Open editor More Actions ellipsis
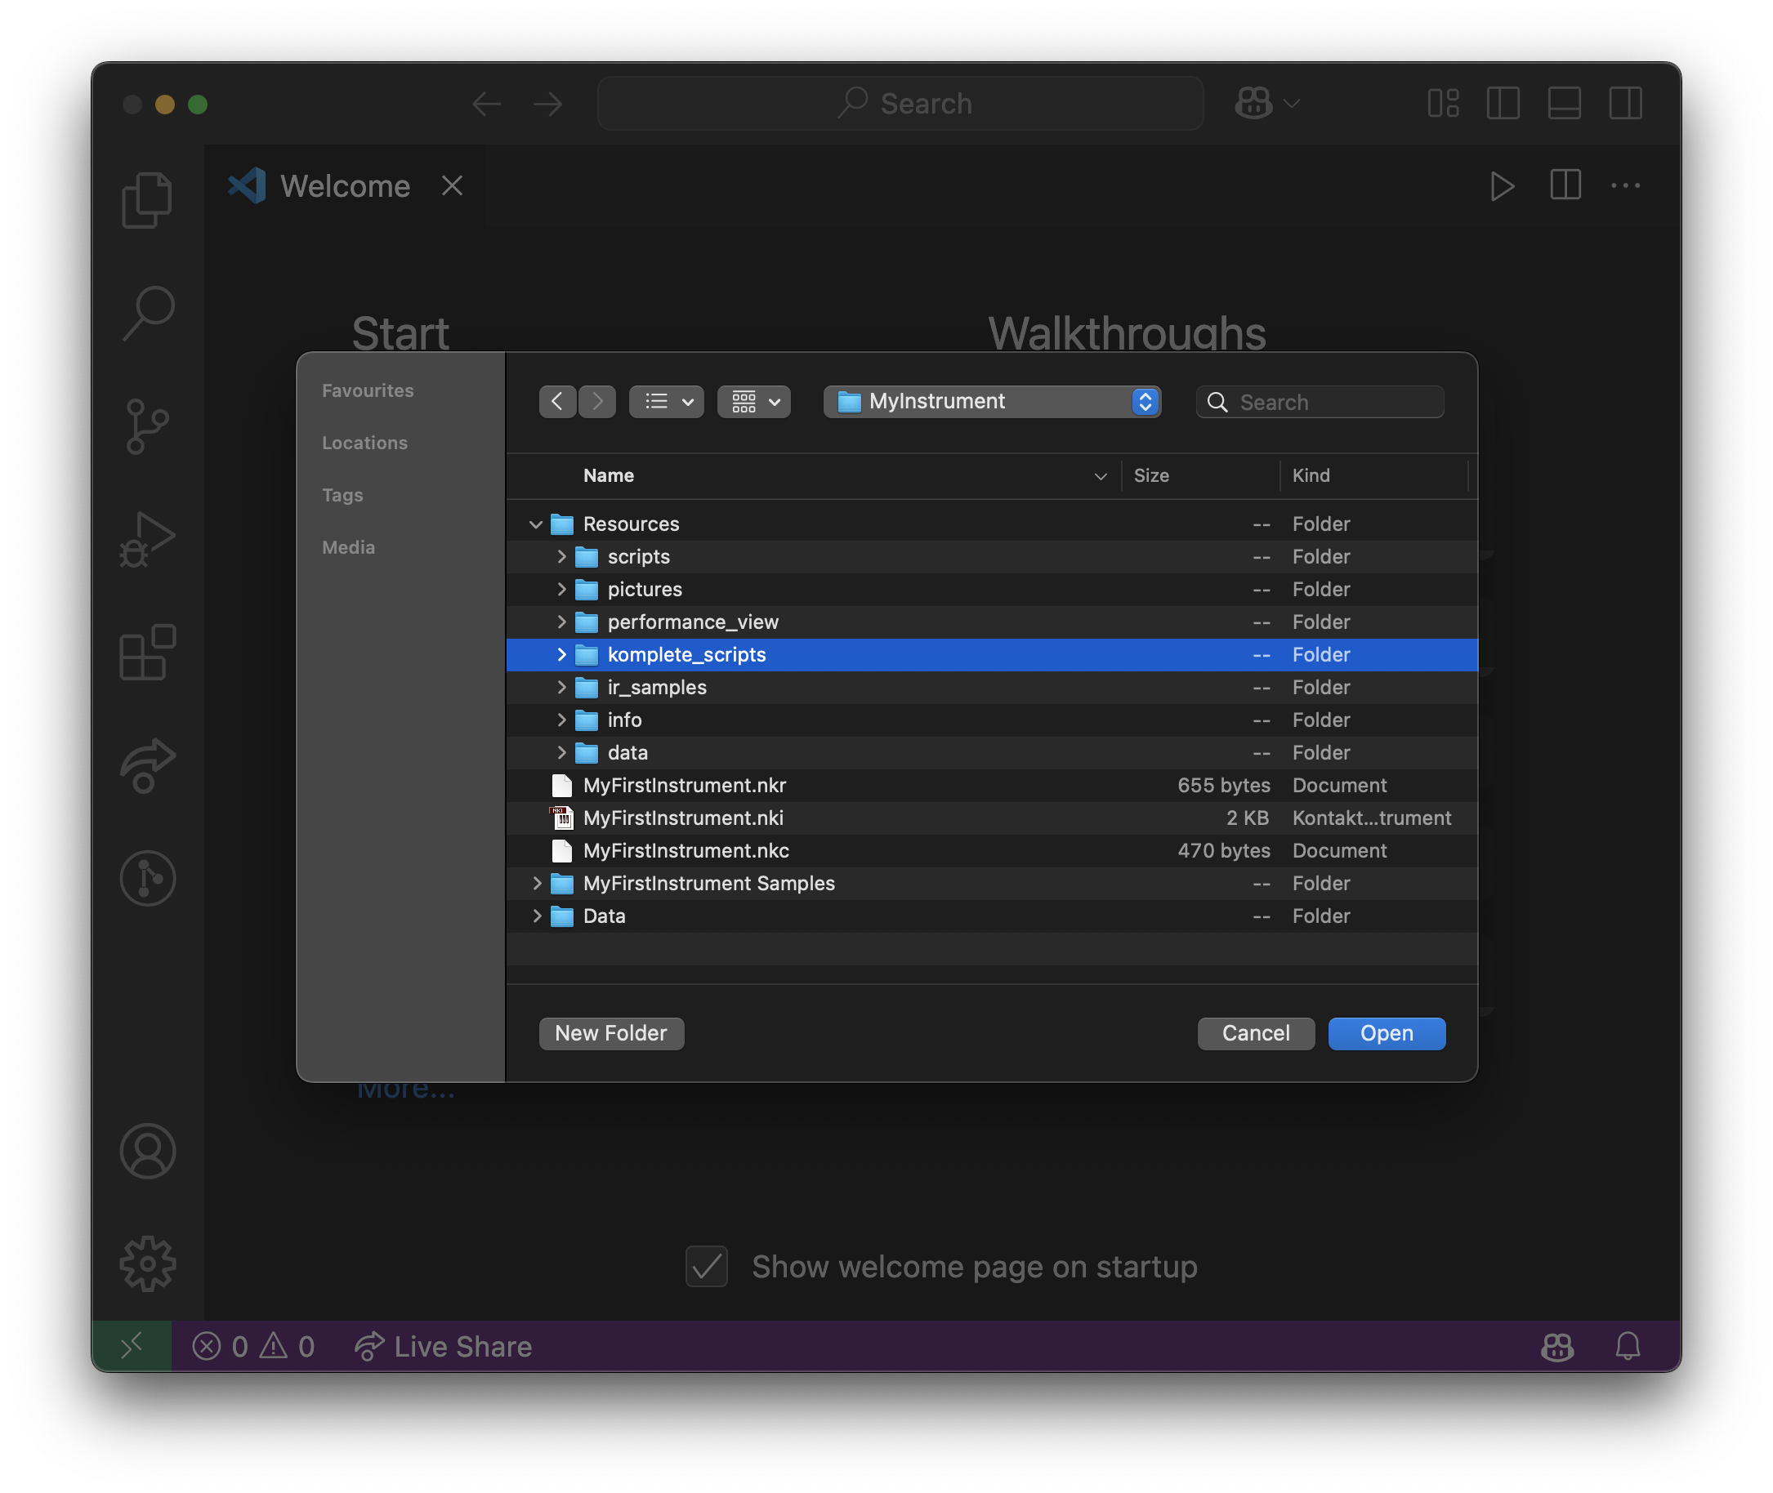Viewport: 1773px width, 1493px height. point(1625,185)
